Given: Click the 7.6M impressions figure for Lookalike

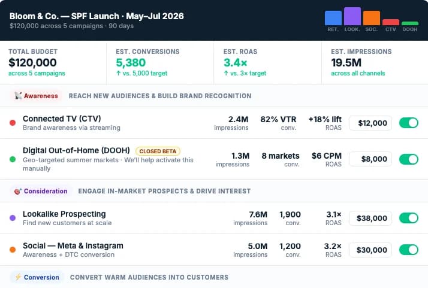Looking at the screenshot, I should [x=258, y=214].
